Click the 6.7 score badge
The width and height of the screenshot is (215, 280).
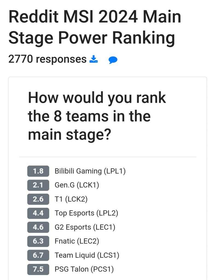tap(38, 255)
